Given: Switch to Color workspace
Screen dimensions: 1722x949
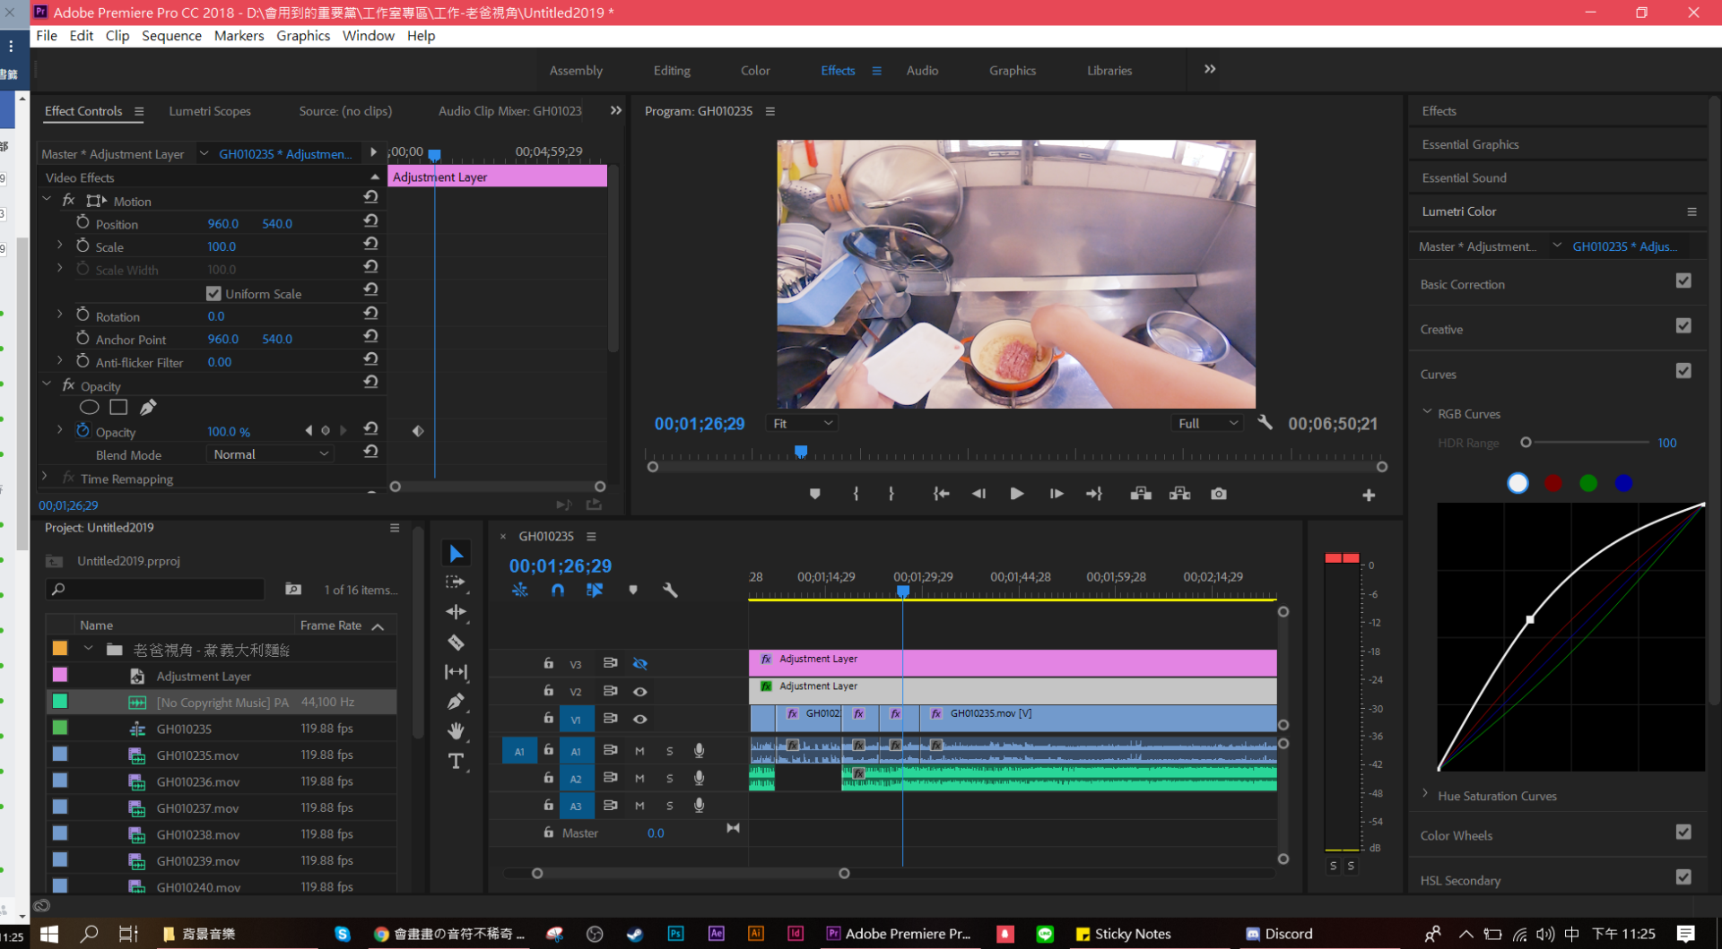Looking at the screenshot, I should click(755, 70).
